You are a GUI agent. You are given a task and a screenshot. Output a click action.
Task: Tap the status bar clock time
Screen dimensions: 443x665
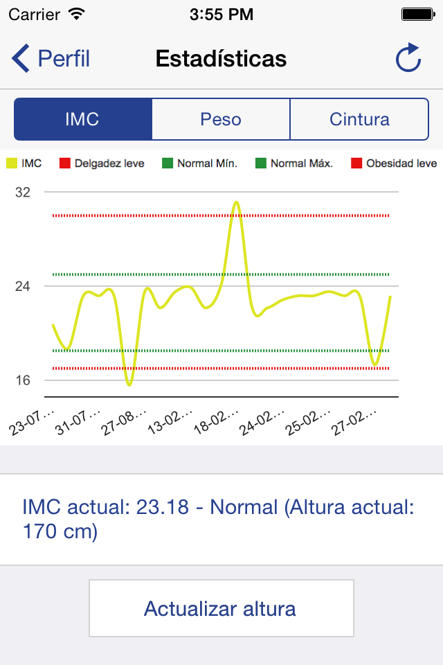point(221,14)
